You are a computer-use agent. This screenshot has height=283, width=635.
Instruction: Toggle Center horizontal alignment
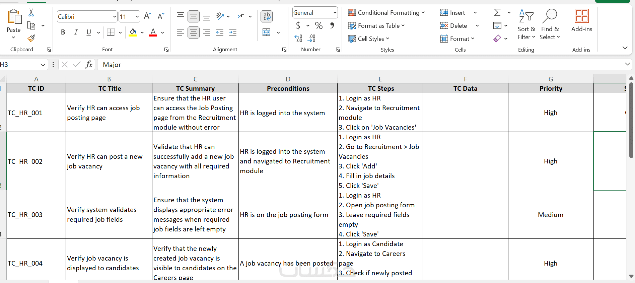(194, 32)
